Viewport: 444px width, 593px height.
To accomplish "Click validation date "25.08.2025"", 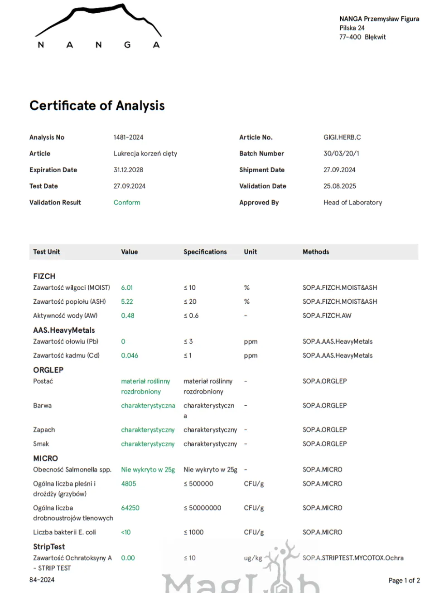I will [340, 186].
